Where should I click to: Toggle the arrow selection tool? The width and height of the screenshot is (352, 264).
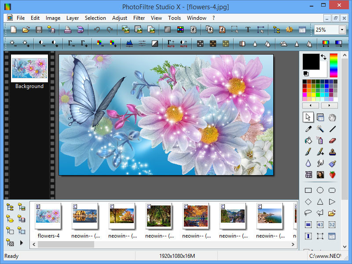(308, 117)
